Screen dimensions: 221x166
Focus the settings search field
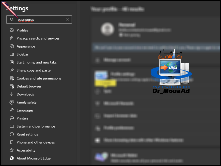pyautogui.click(x=39, y=19)
